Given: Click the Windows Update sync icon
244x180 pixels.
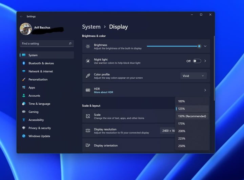Looking at the screenshot, I should 24,136.
